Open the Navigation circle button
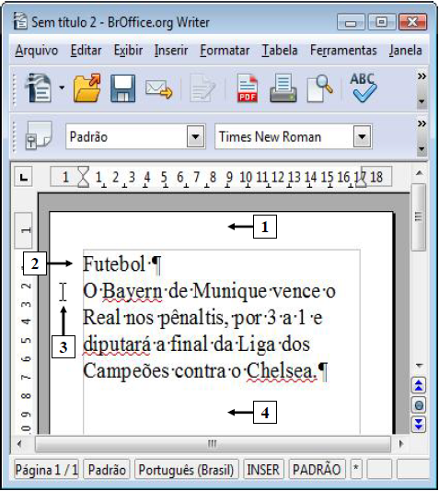The height and width of the screenshot is (491, 439). click(419, 405)
